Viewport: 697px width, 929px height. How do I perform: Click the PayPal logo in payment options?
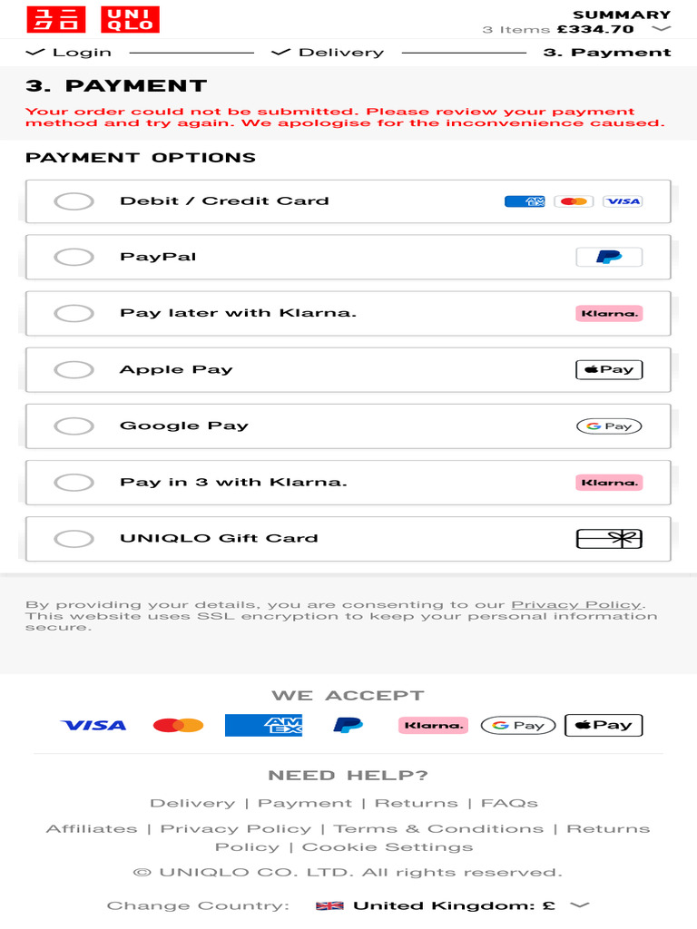pos(609,258)
